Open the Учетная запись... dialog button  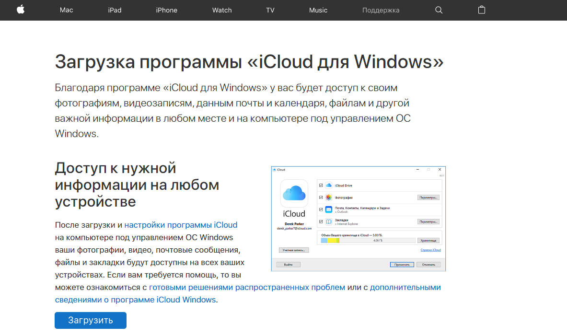[x=294, y=250]
